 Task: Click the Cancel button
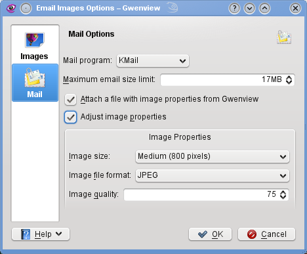pos(266,234)
